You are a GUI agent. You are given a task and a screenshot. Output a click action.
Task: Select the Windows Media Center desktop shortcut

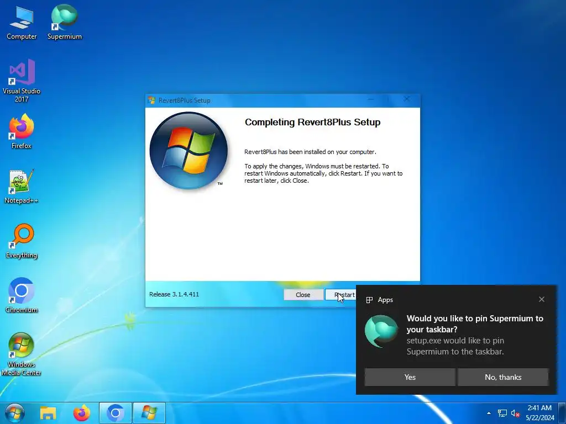pos(22,354)
